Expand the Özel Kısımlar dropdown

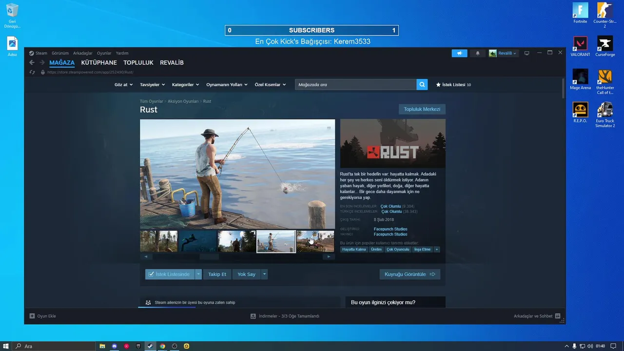click(270, 85)
